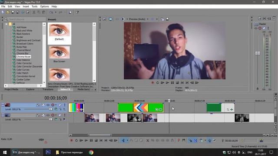Click the record button under preview
This screenshot has width=278, height=156.
click(x=152, y=83)
